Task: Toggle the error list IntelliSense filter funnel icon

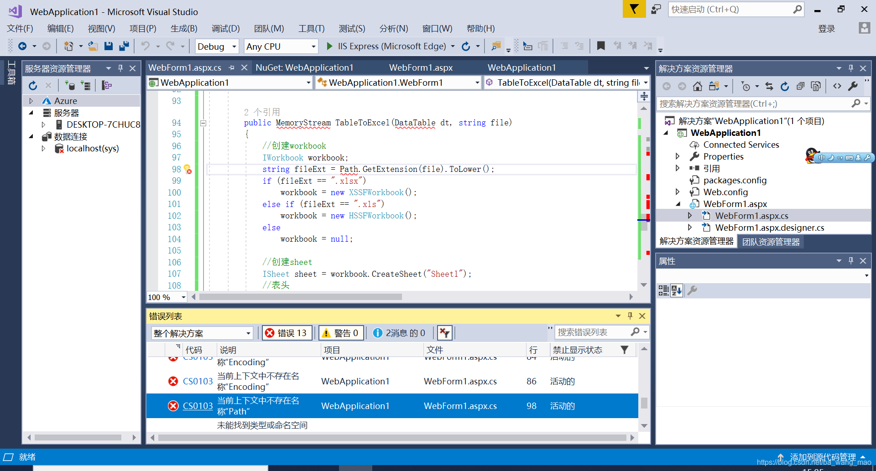Action: pyautogui.click(x=444, y=333)
